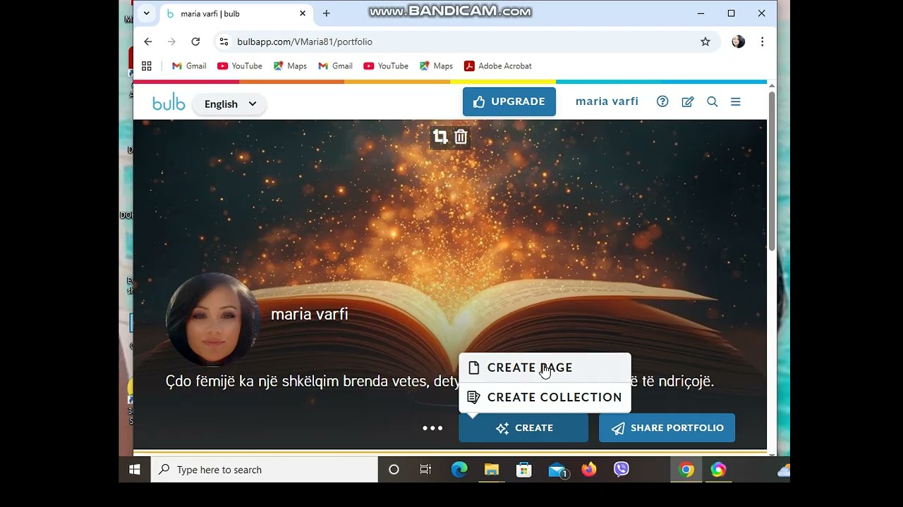Click the edit pencil icon in header
903x507 pixels.
(688, 101)
